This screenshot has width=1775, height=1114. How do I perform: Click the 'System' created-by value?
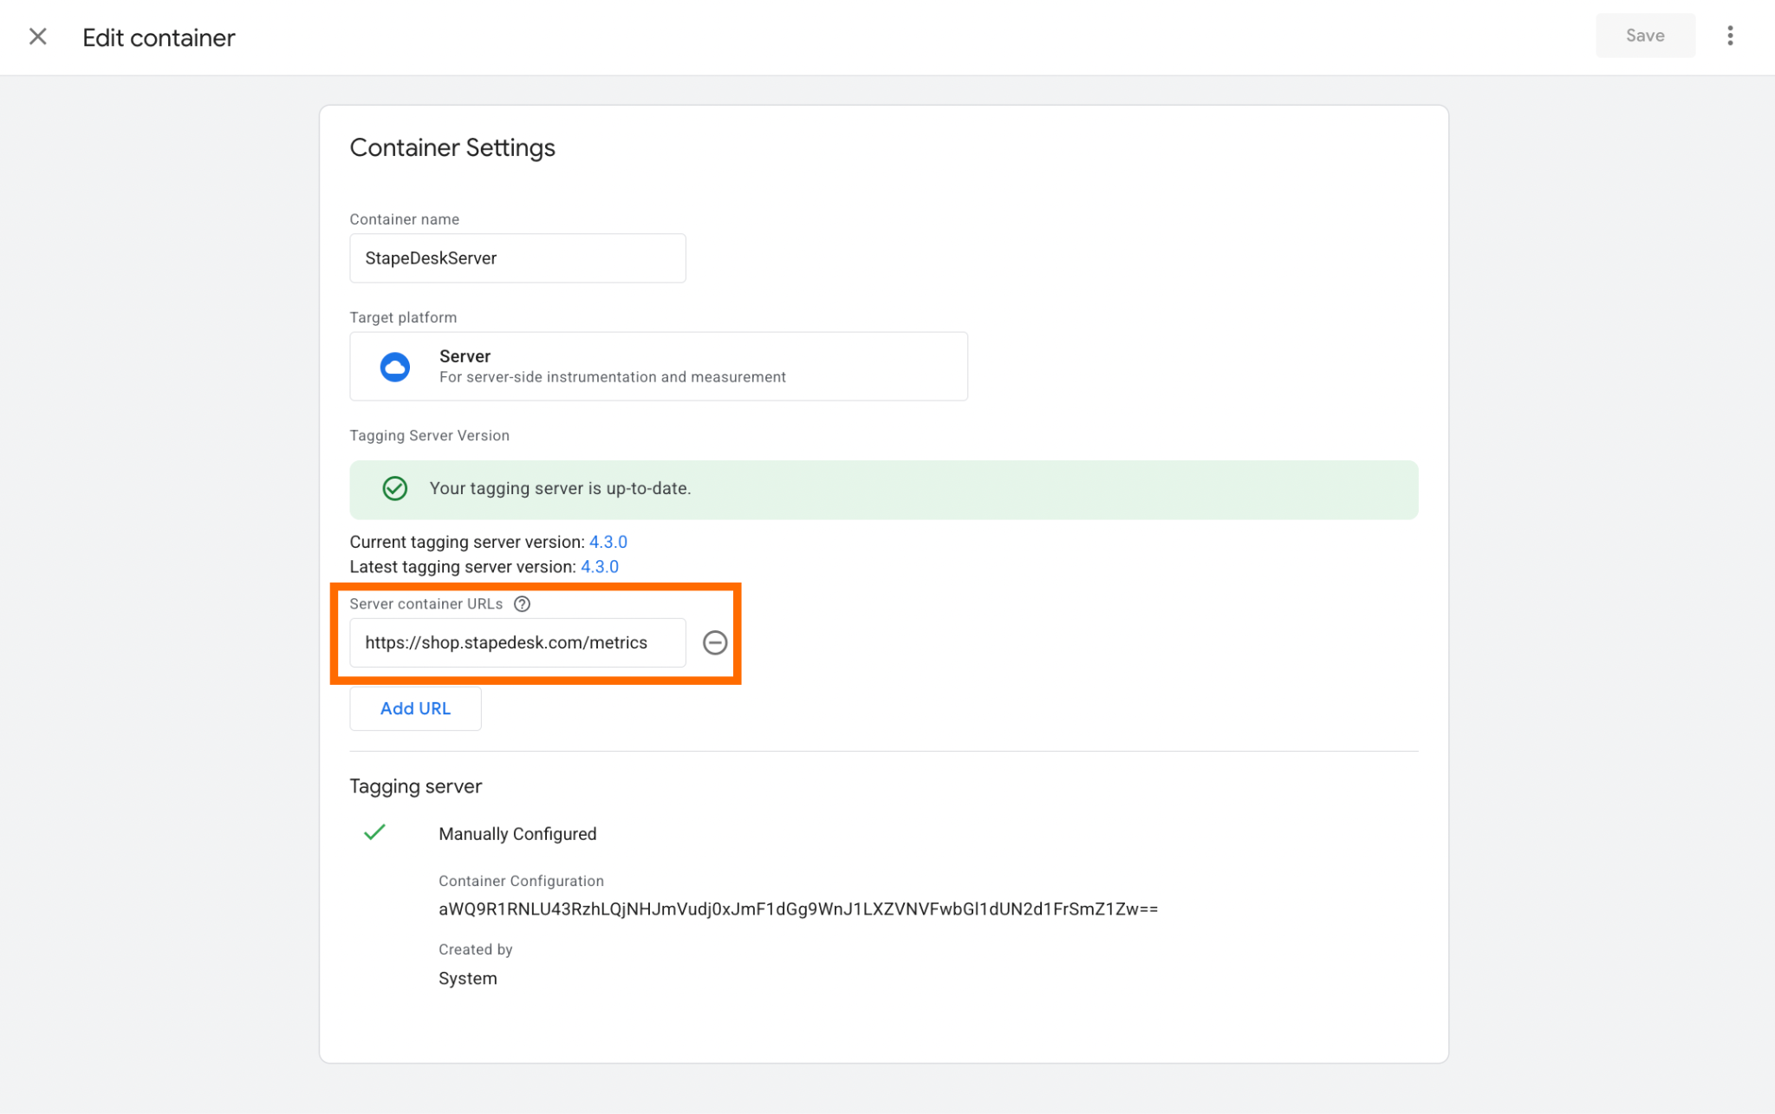click(x=468, y=978)
